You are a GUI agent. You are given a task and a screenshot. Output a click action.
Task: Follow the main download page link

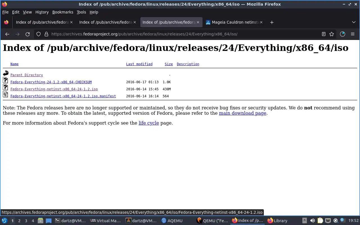[242, 113]
